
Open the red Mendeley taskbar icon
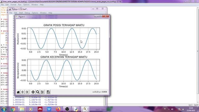point(40,109)
